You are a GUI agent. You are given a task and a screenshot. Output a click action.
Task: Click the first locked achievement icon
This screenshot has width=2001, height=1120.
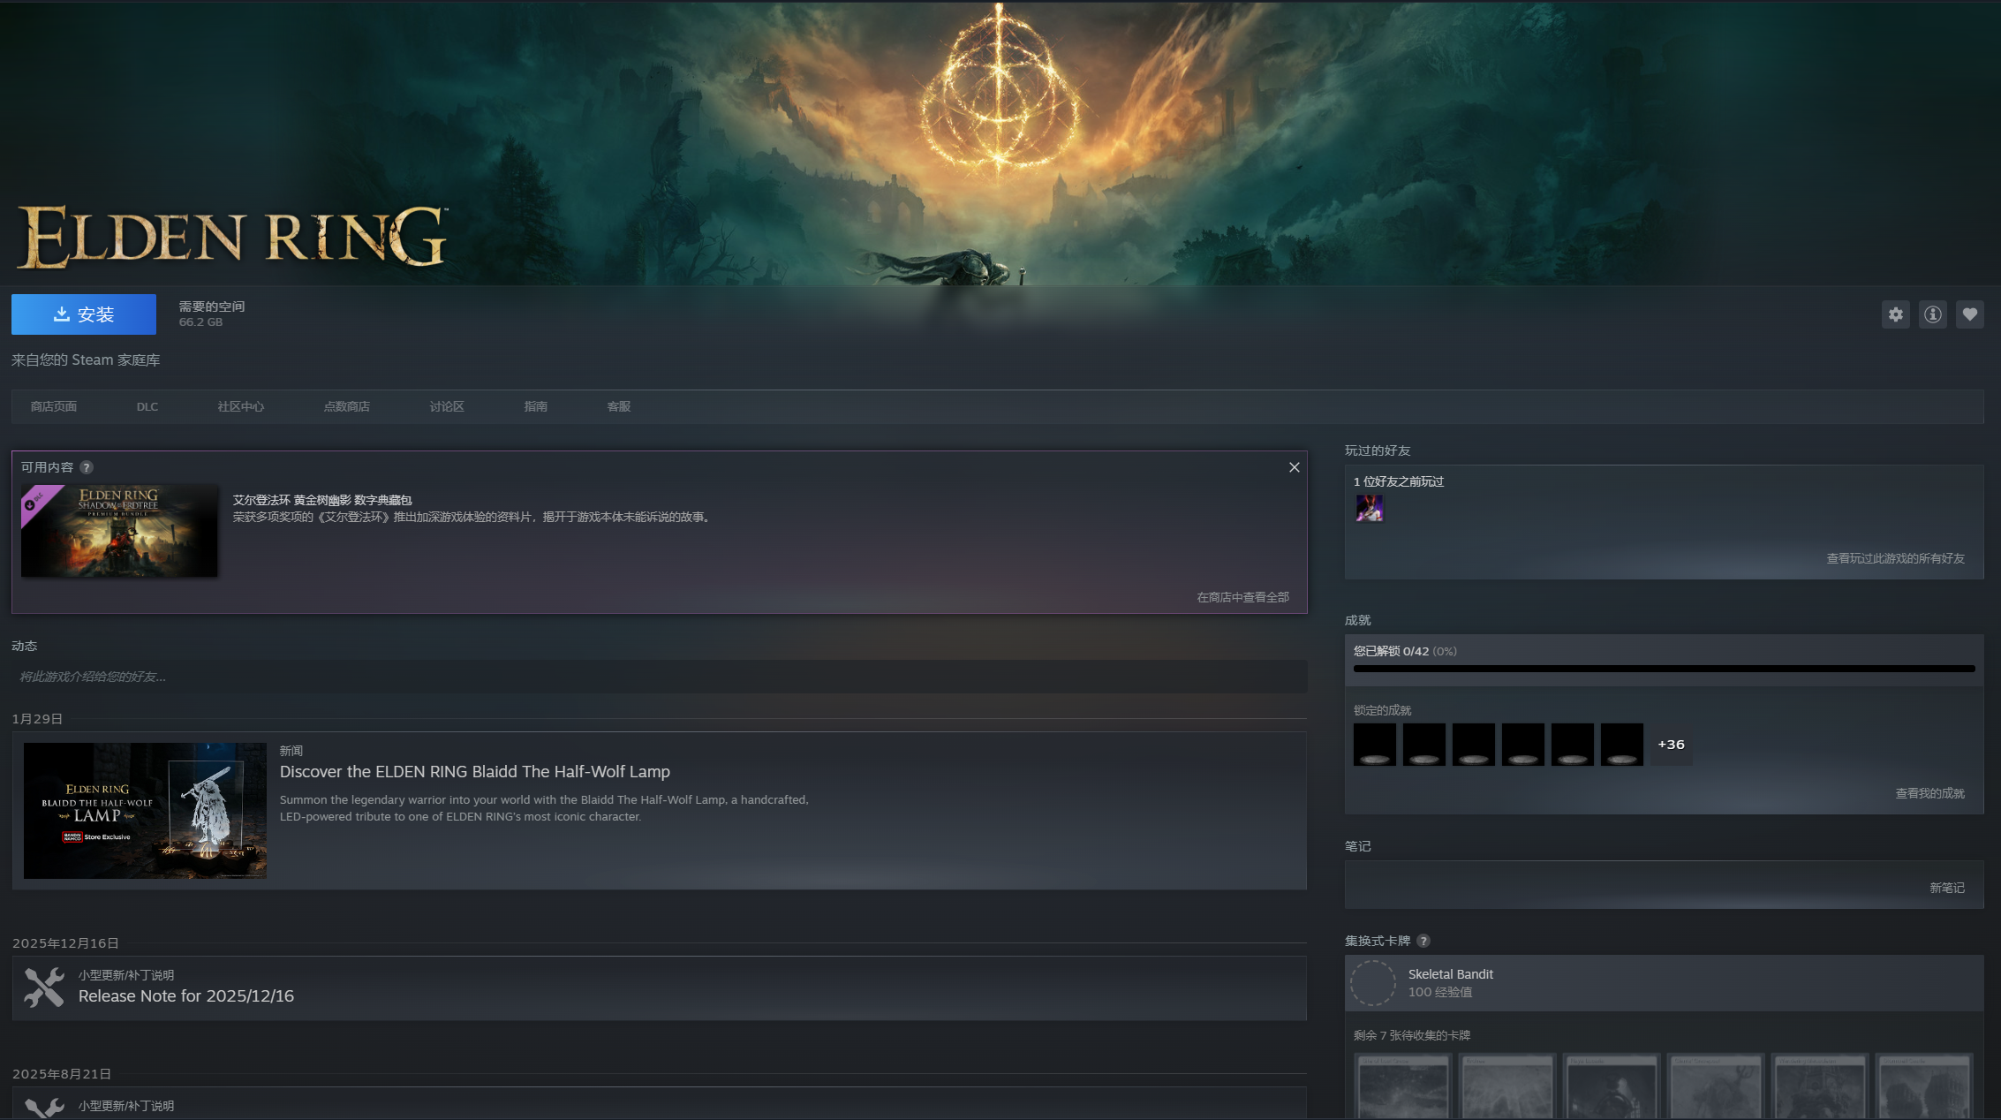click(x=1374, y=745)
